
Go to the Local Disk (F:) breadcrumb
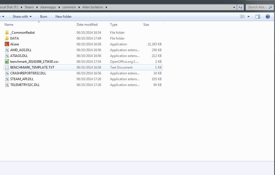click(9, 7)
